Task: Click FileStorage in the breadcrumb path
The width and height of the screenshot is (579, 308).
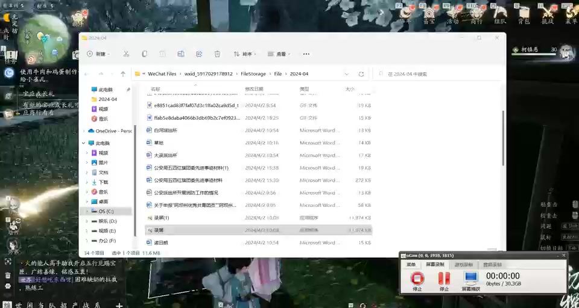Action: click(253, 74)
